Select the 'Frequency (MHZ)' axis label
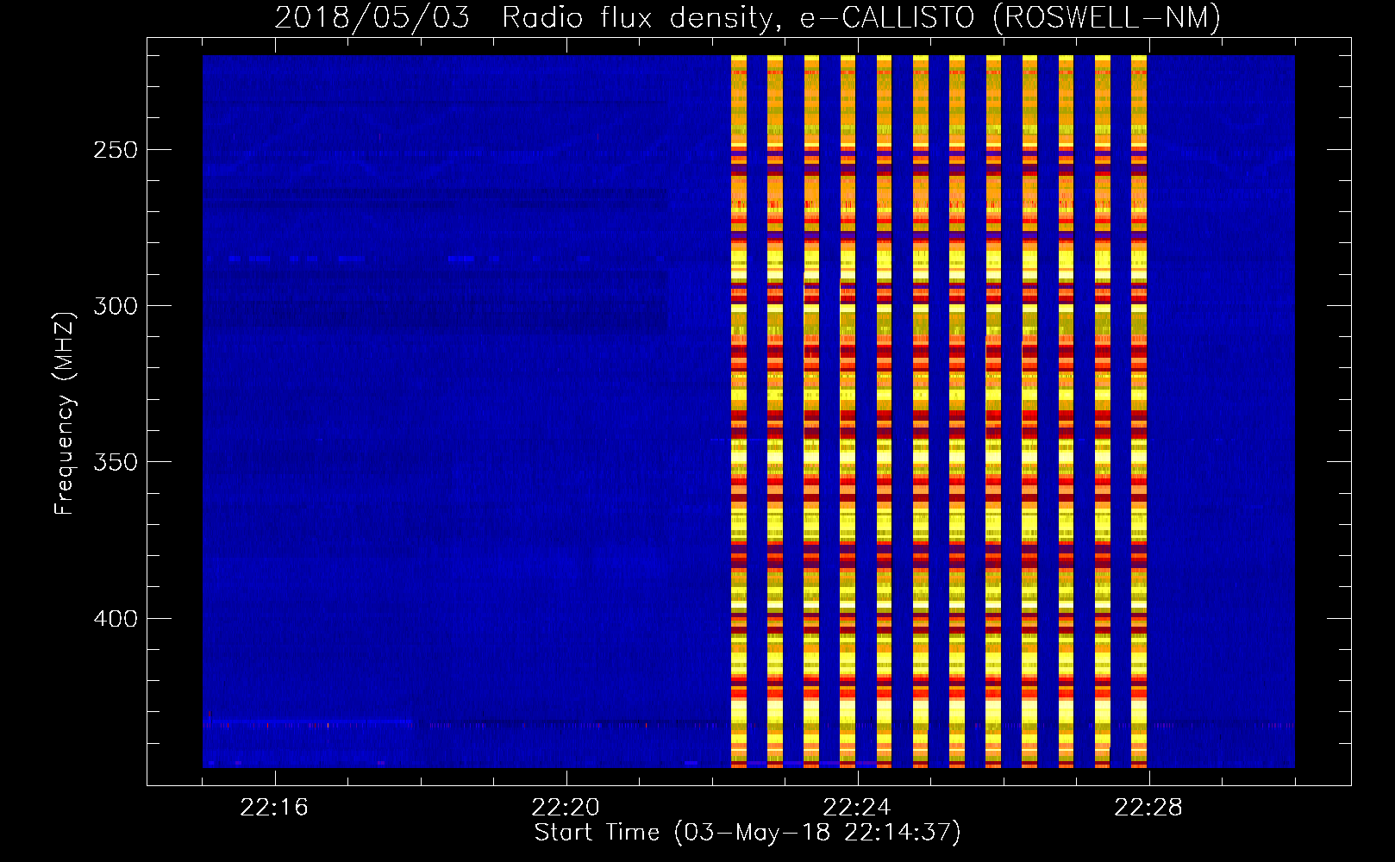The image size is (1395, 862). pos(65,414)
